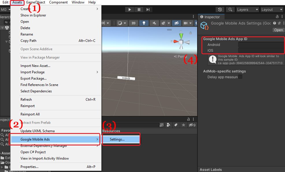Click the Search magnifier icon

230,10
